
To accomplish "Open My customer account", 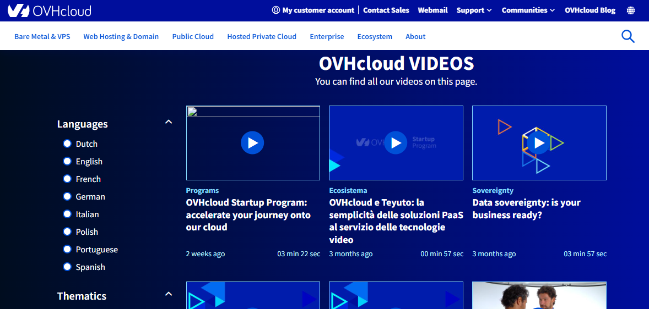I will click(x=313, y=10).
